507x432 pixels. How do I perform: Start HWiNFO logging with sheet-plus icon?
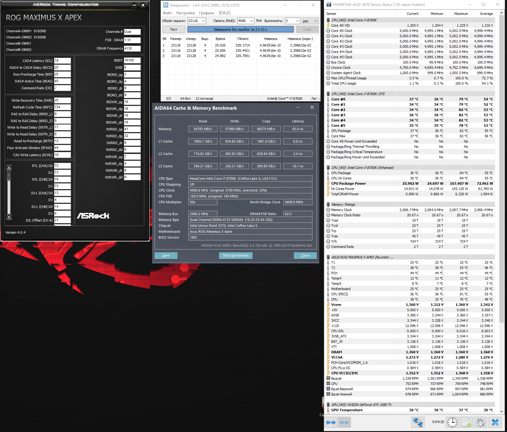click(x=466, y=422)
